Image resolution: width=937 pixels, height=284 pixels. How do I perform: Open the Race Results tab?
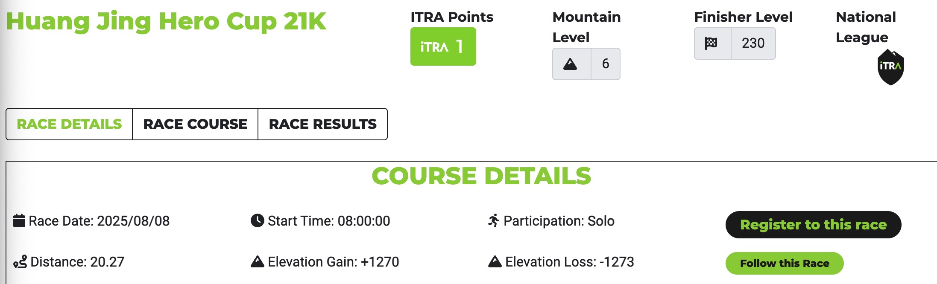322,124
